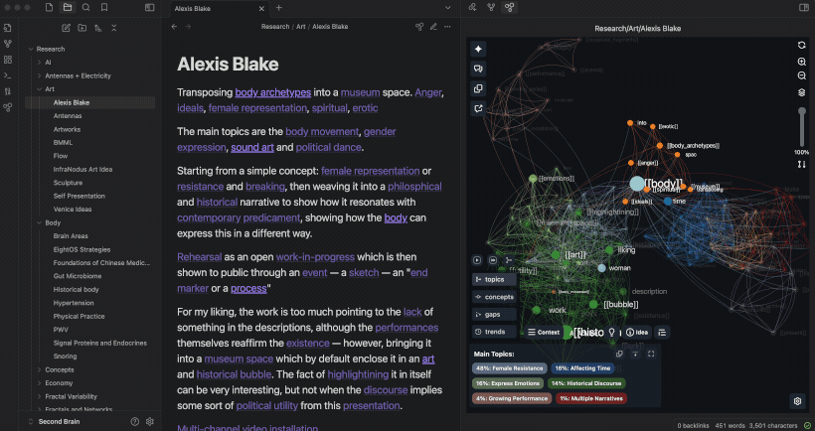
Task: Open the file explorer folder icon
Action: coord(68,8)
